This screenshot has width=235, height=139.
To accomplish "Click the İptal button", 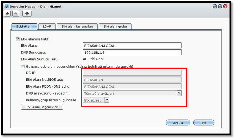I will pyautogui.click(x=204, y=123).
